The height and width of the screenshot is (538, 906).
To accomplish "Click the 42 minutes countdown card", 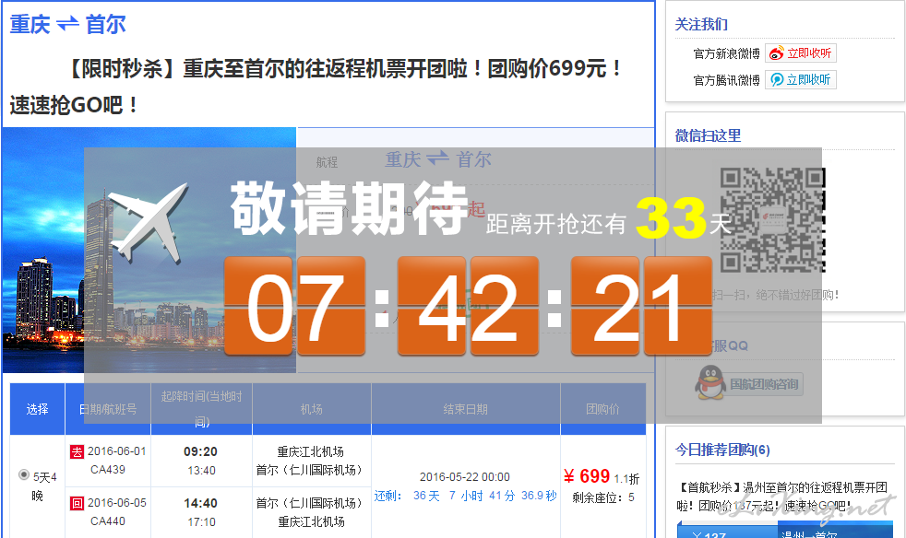I will pos(468,306).
